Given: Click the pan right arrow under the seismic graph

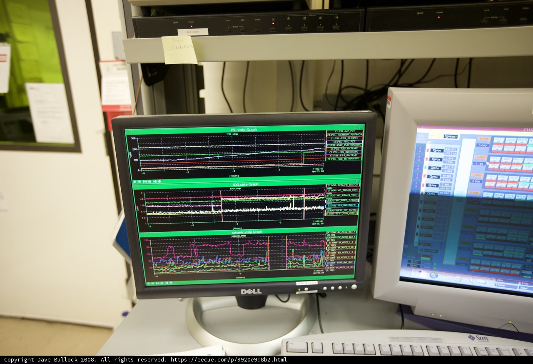Looking at the screenshot, I should (153, 284).
